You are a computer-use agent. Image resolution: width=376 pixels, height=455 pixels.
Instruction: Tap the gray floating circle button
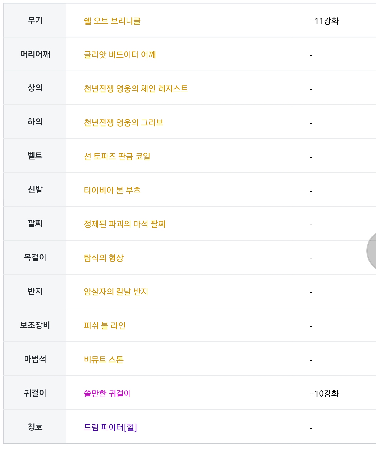372,251
